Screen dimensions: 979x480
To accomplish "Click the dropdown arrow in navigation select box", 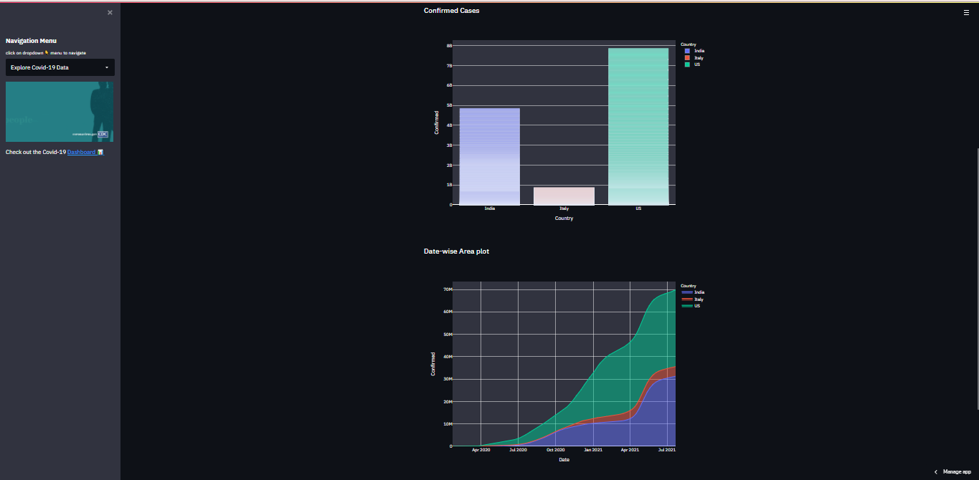I will pyautogui.click(x=107, y=67).
